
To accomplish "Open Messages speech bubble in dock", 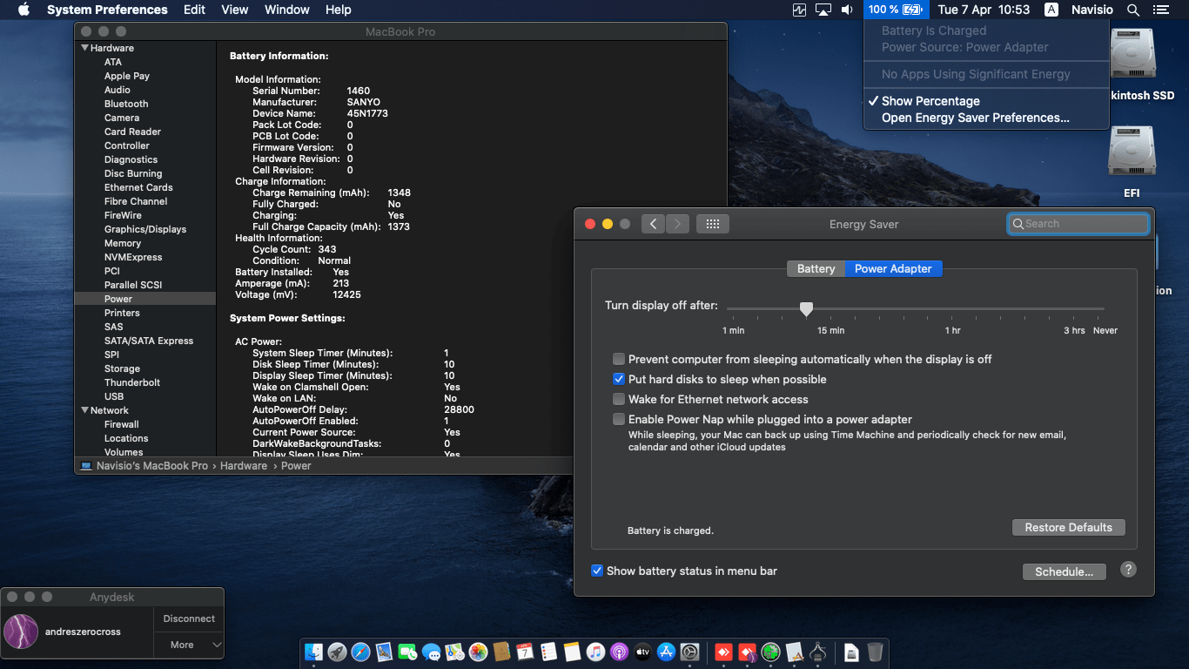I will (431, 652).
